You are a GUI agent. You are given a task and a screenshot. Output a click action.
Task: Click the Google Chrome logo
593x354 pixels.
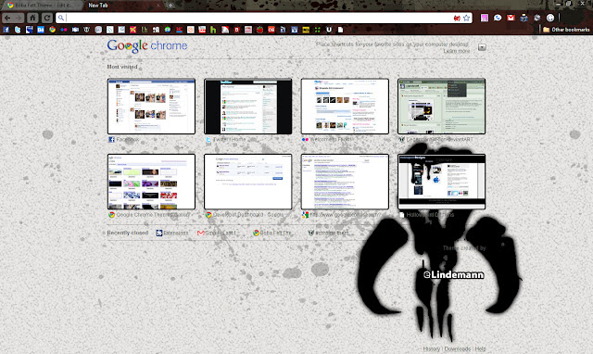(x=147, y=45)
